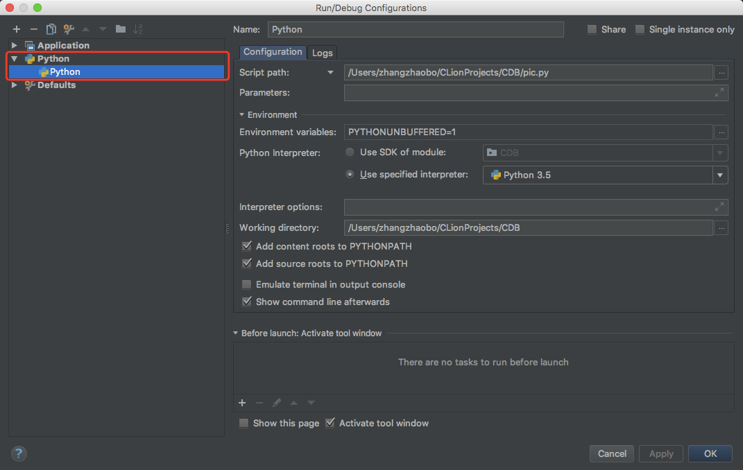The height and width of the screenshot is (470, 743).
Task: Select the Use SDK of module radio button
Action: [350, 153]
